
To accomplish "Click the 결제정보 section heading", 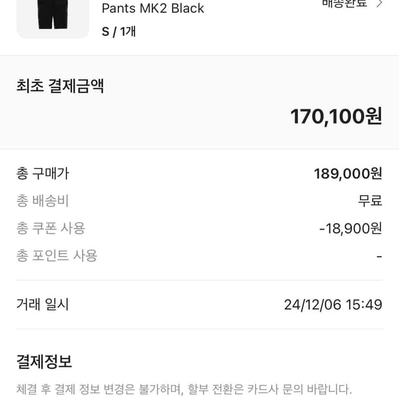I will (44, 361).
